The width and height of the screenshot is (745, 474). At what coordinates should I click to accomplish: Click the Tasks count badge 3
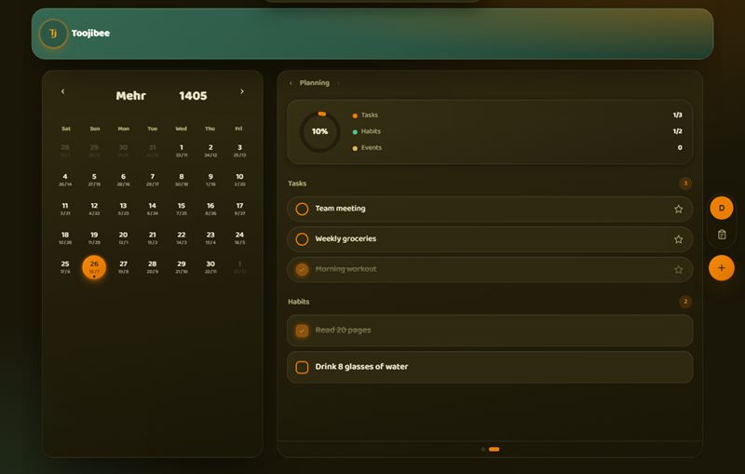click(x=685, y=183)
